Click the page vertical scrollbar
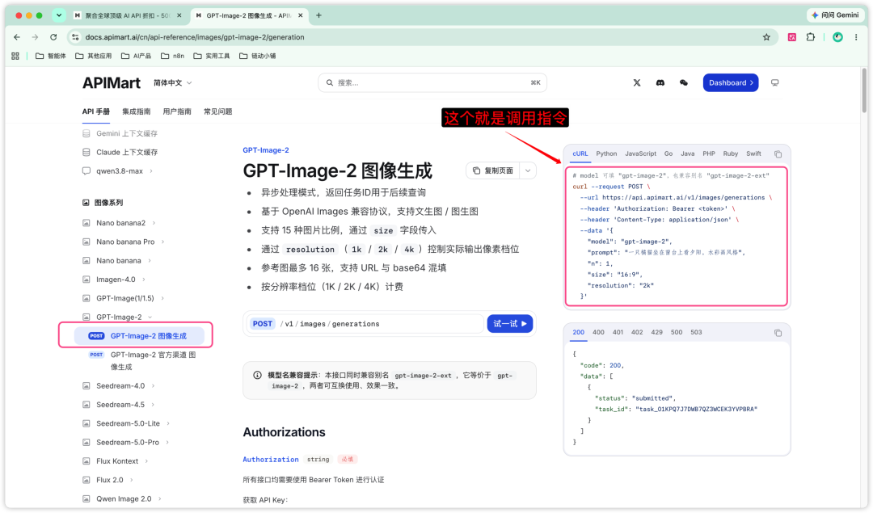The width and height of the screenshot is (873, 513). coord(864,90)
